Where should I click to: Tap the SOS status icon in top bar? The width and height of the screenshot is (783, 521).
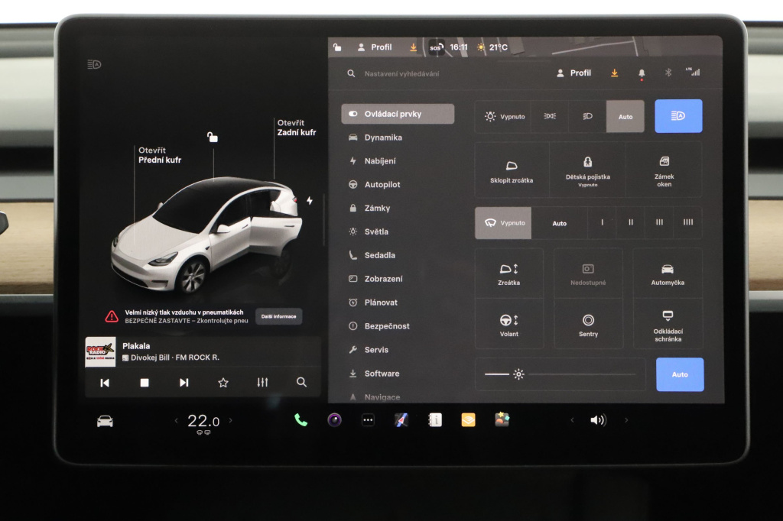(437, 47)
